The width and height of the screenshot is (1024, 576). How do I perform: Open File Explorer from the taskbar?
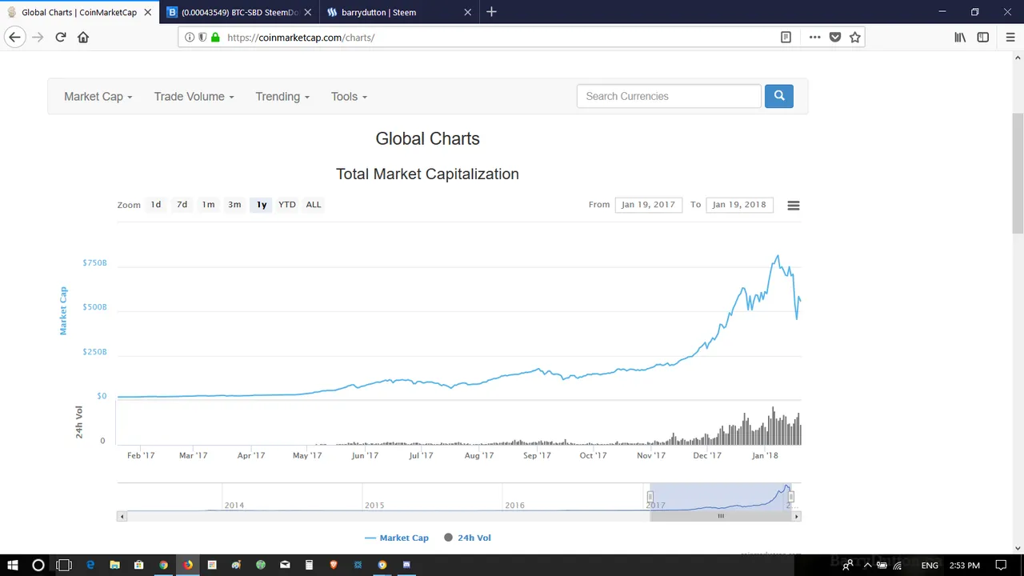pyautogui.click(x=114, y=565)
